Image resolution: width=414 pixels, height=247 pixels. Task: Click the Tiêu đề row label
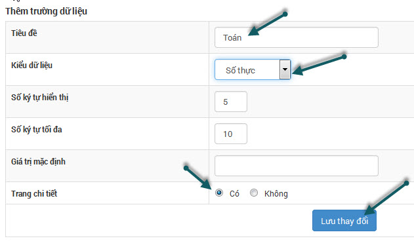click(x=24, y=33)
